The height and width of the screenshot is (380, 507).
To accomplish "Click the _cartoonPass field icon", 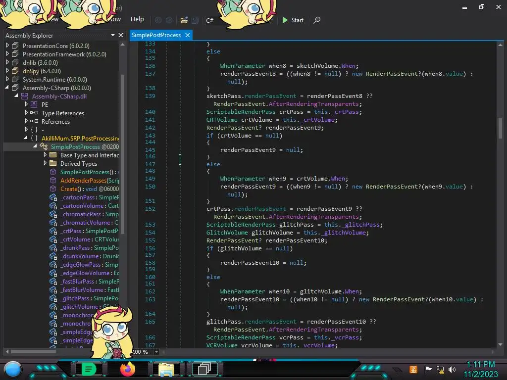I will [53, 197].
